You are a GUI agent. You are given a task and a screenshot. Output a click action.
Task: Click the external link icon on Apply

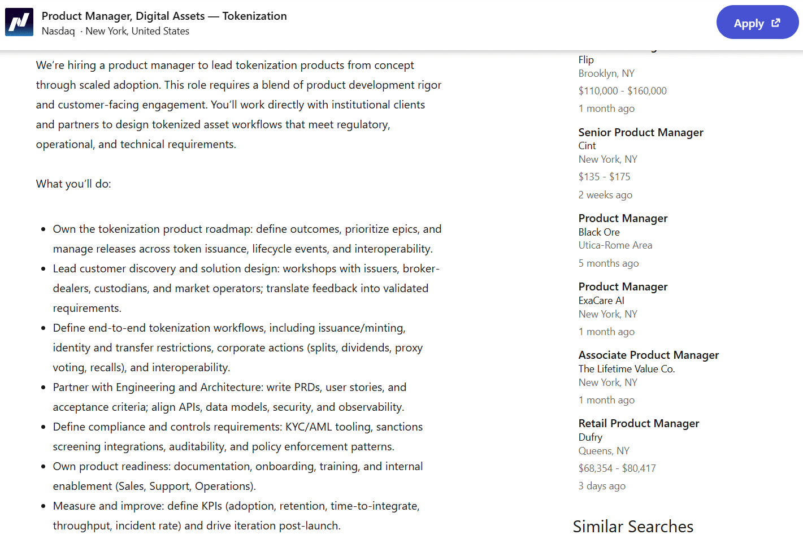776,23
